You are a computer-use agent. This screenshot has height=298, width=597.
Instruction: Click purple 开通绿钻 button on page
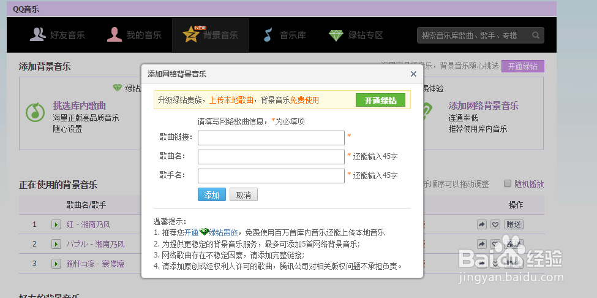coord(523,66)
